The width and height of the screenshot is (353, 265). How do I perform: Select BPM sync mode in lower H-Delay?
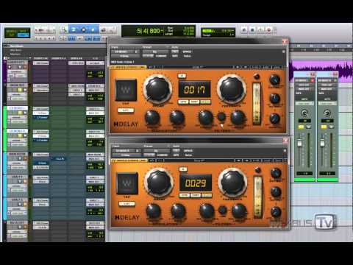pyautogui.click(x=185, y=195)
